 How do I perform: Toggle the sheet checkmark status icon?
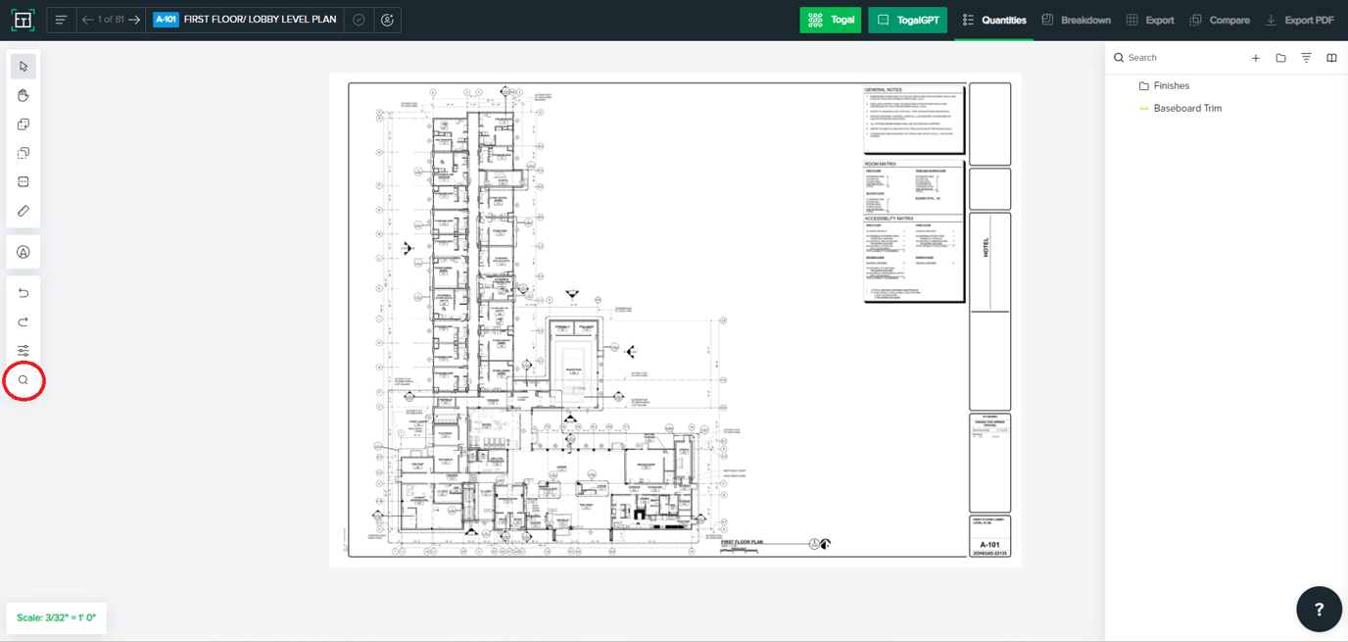tap(359, 20)
